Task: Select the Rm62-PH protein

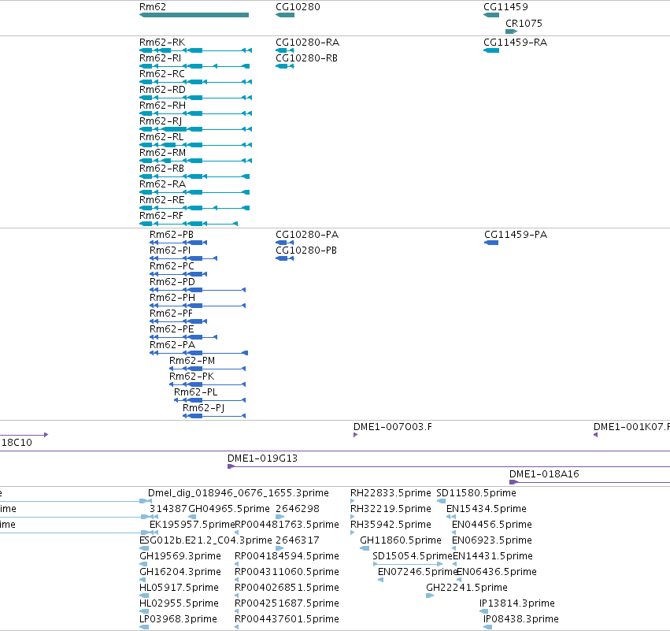Action: point(198,306)
